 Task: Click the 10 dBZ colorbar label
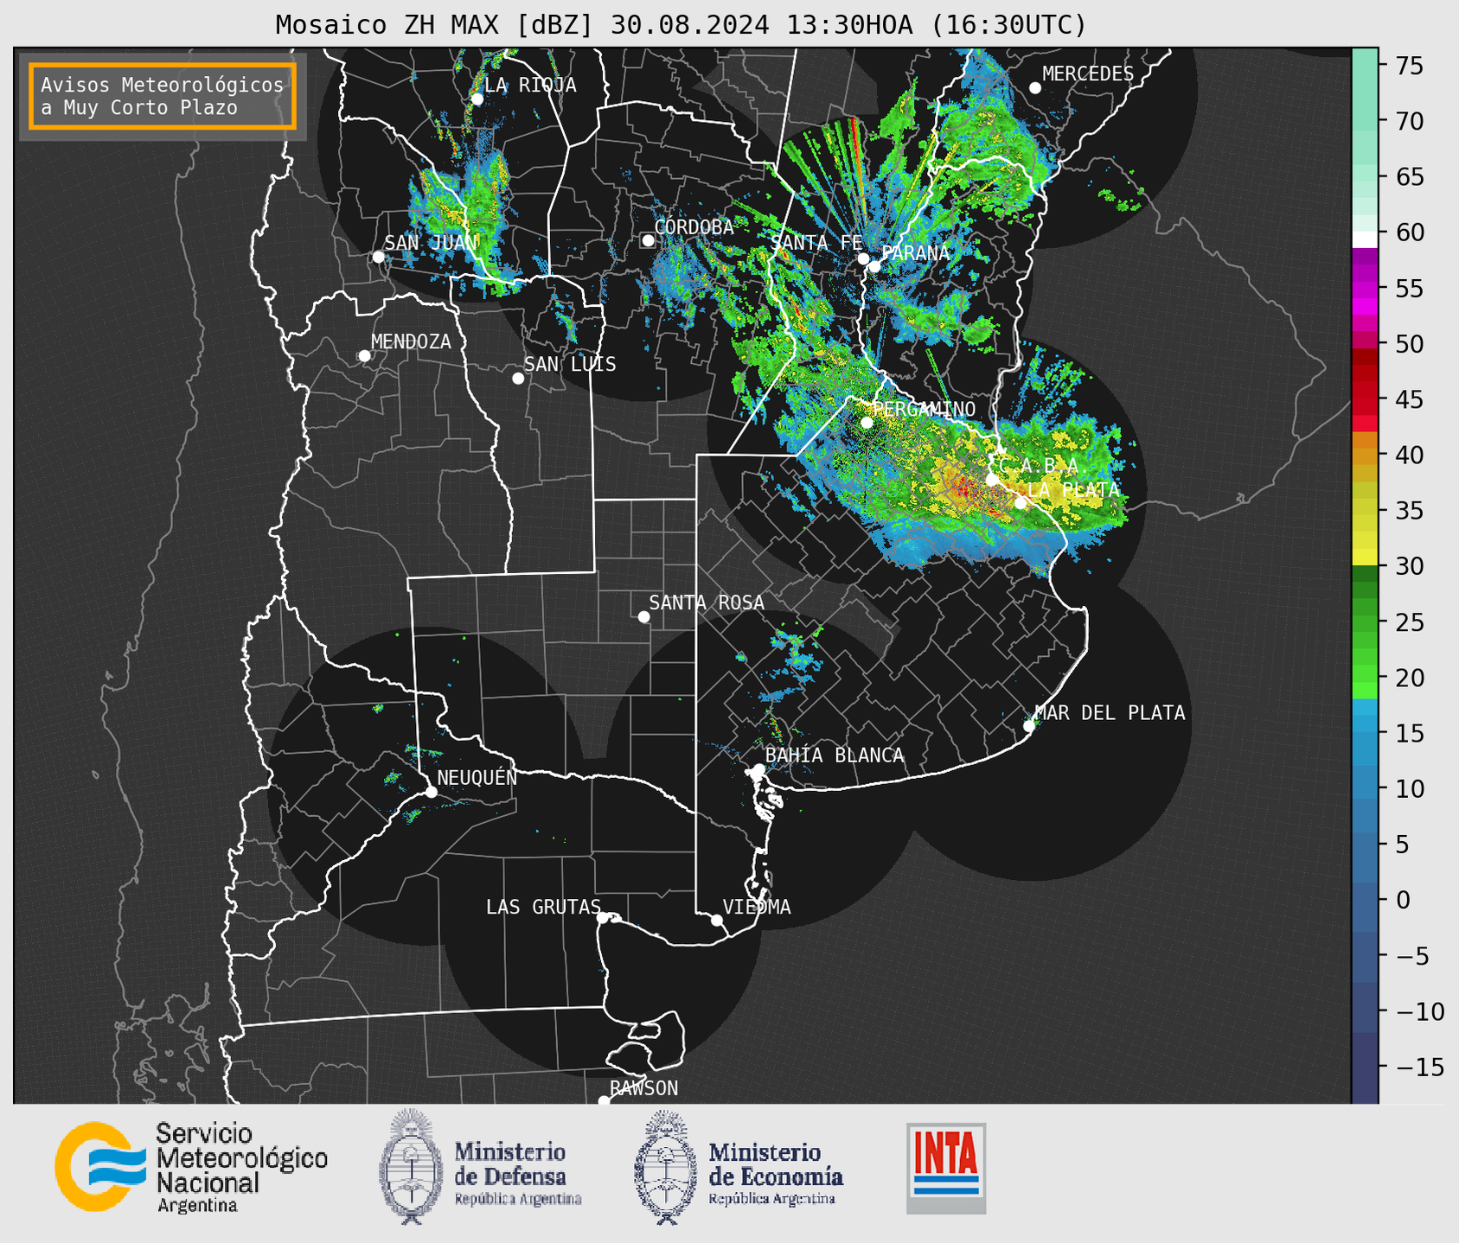[x=1410, y=789]
